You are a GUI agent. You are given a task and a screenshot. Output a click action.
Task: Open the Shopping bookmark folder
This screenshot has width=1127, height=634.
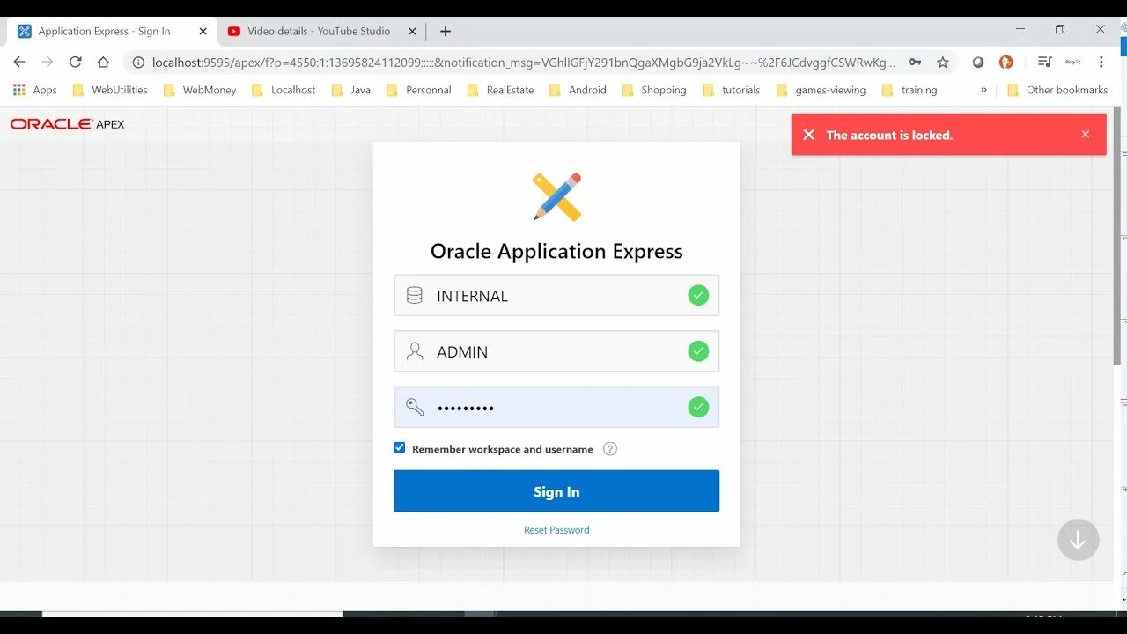click(x=654, y=90)
